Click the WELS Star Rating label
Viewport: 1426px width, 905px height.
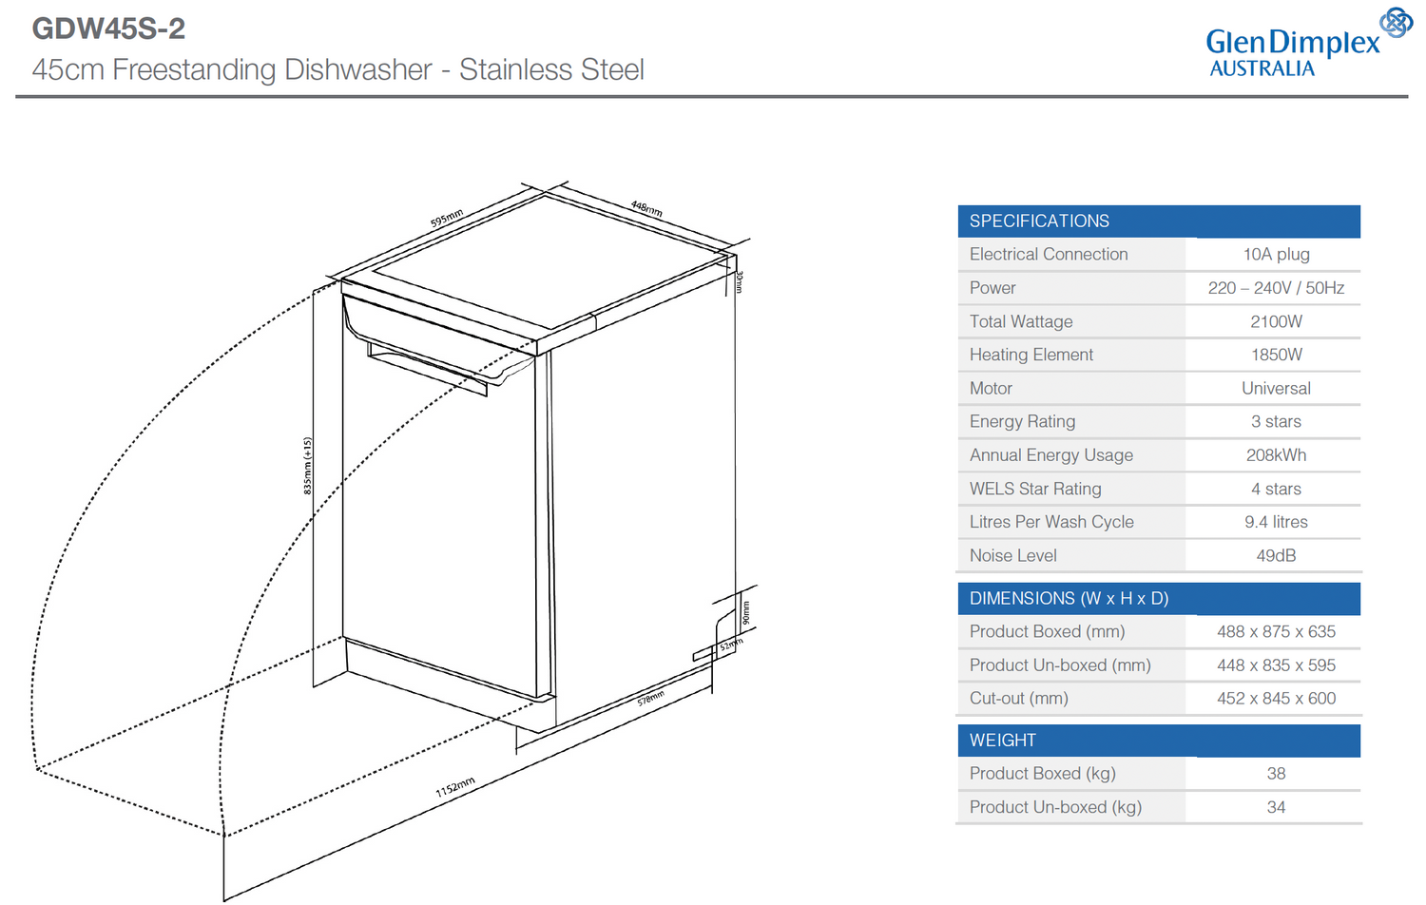pos(1034,489)
